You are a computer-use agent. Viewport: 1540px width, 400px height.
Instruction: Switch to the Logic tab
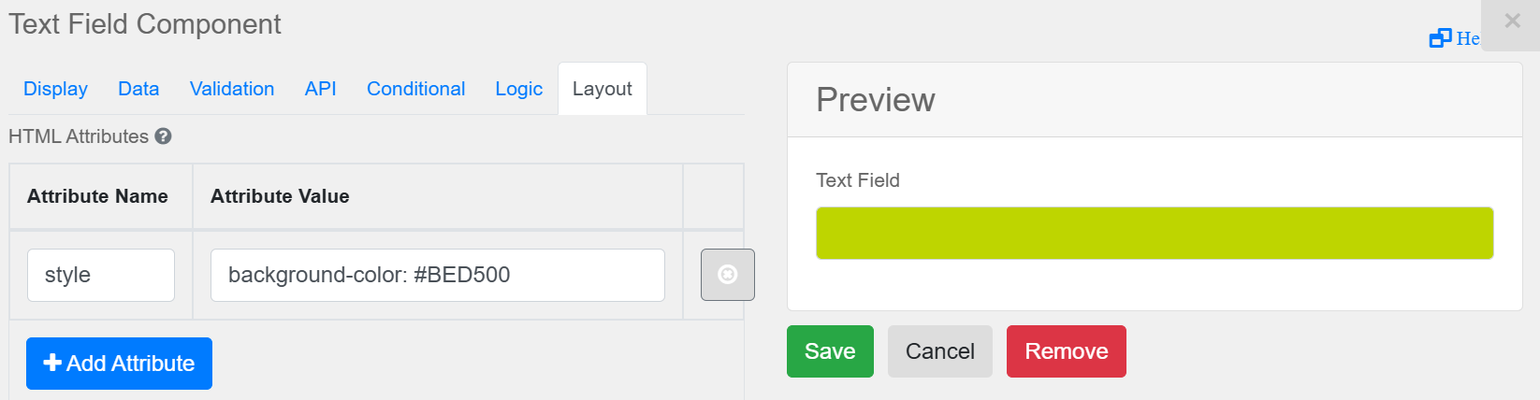click(518, 89)
